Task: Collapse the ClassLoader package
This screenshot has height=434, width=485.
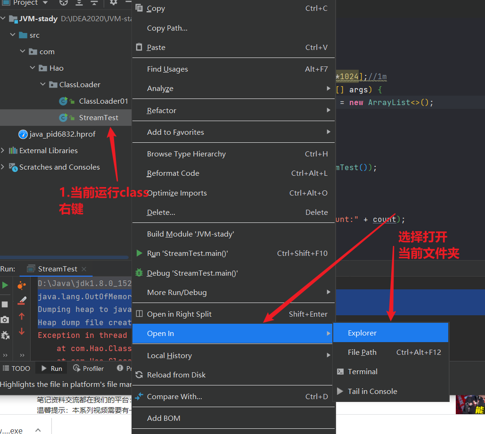Action: tap(43, 84)
